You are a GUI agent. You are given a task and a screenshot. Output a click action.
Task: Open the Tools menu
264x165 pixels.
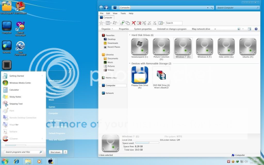click(123, 13)
